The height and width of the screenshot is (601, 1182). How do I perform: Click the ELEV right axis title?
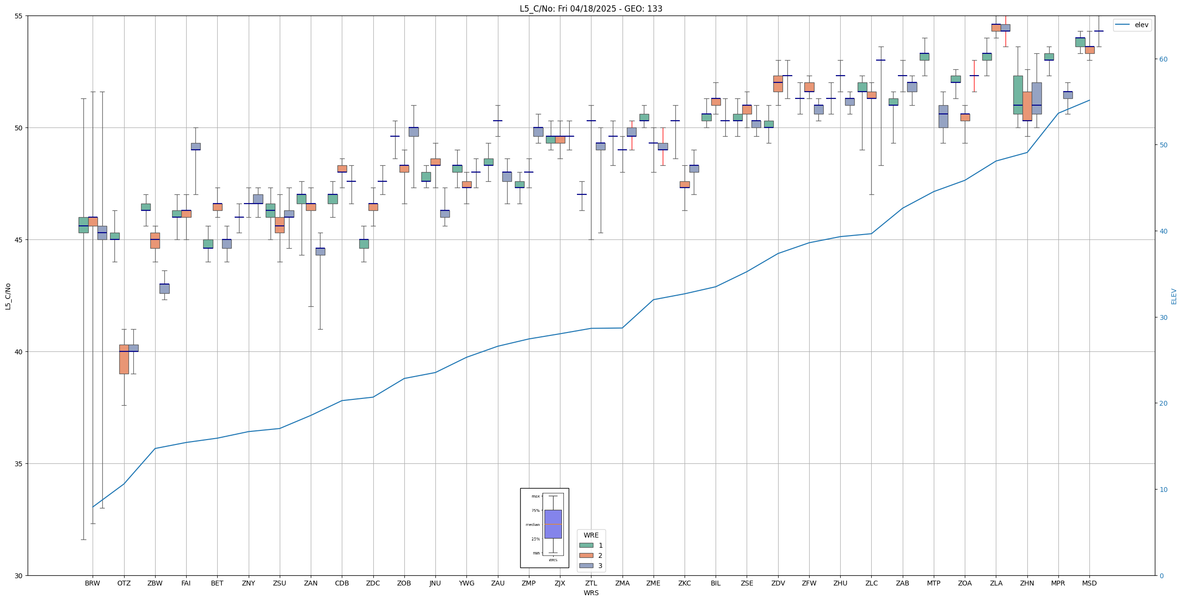pos(1174,297)
